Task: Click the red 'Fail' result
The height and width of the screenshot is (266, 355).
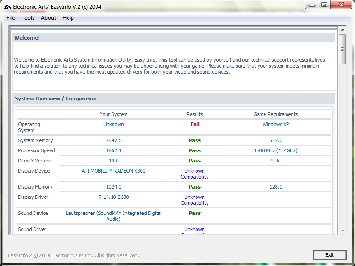Action: tap(195, 124)
